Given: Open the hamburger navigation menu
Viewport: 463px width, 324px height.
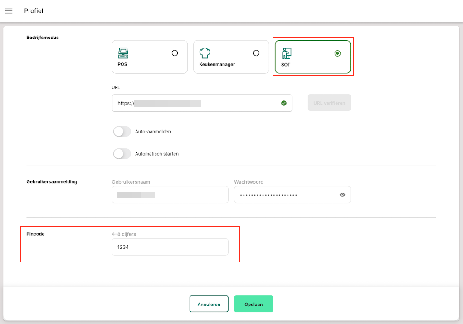Looking at the screenshot, I should [9, 11].
